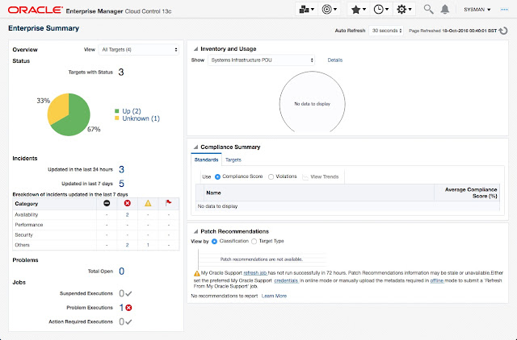
Task: Click the Fatal black circle column icon
Action: tap(107, 203)
